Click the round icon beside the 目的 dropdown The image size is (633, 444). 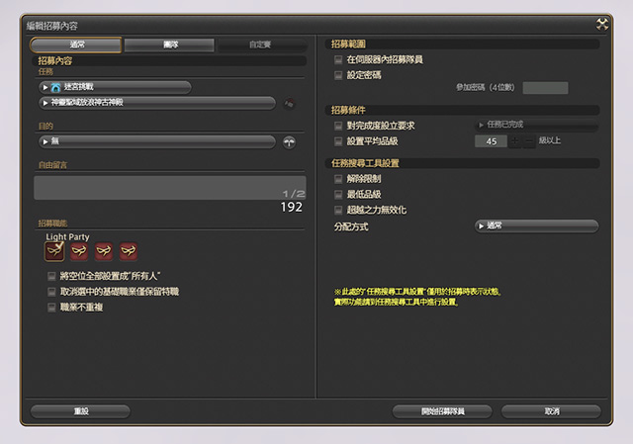coord(290,141)
